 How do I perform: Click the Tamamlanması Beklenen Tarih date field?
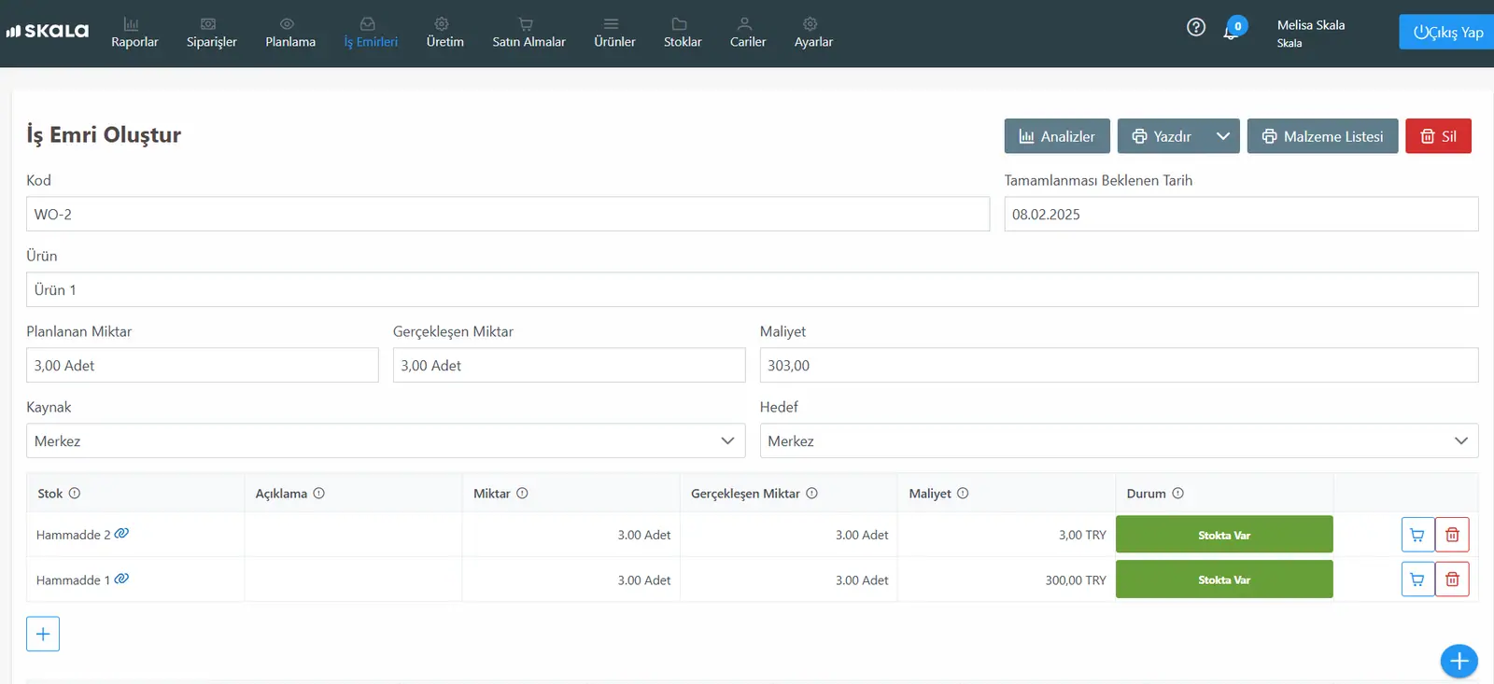[1241, 214]
